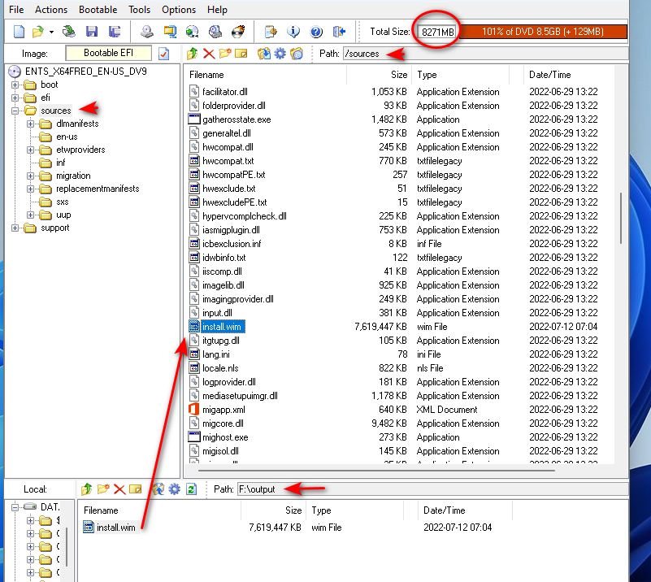Open the Options menu
This screenshot has height=582, width=651.
[x=179, y=10]
